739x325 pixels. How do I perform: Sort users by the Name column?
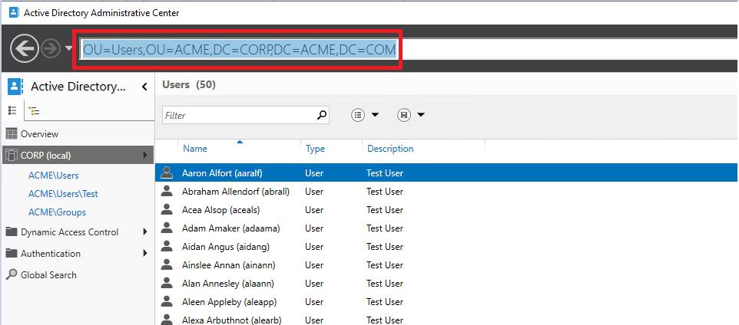pyautogui.click(x=195, y=149)
